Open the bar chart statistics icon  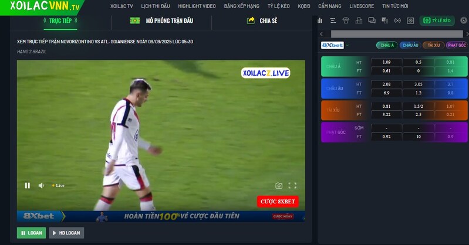click(320, 21)
